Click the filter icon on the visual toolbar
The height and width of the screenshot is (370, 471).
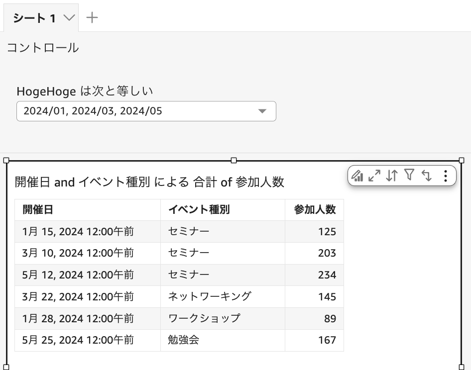click(409, 176)
